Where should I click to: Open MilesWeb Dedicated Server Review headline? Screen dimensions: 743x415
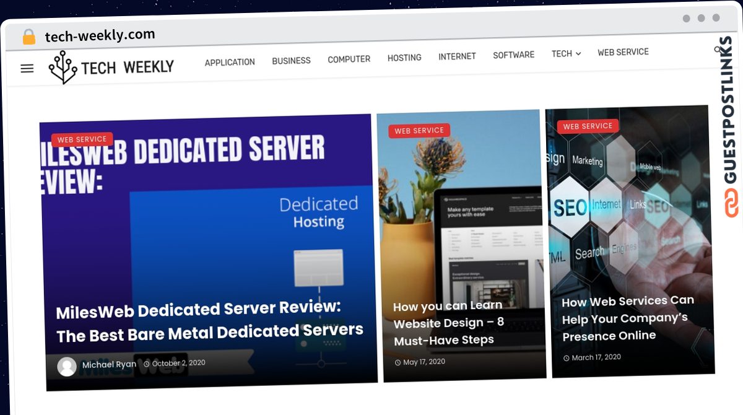click(x=209, y=321)
